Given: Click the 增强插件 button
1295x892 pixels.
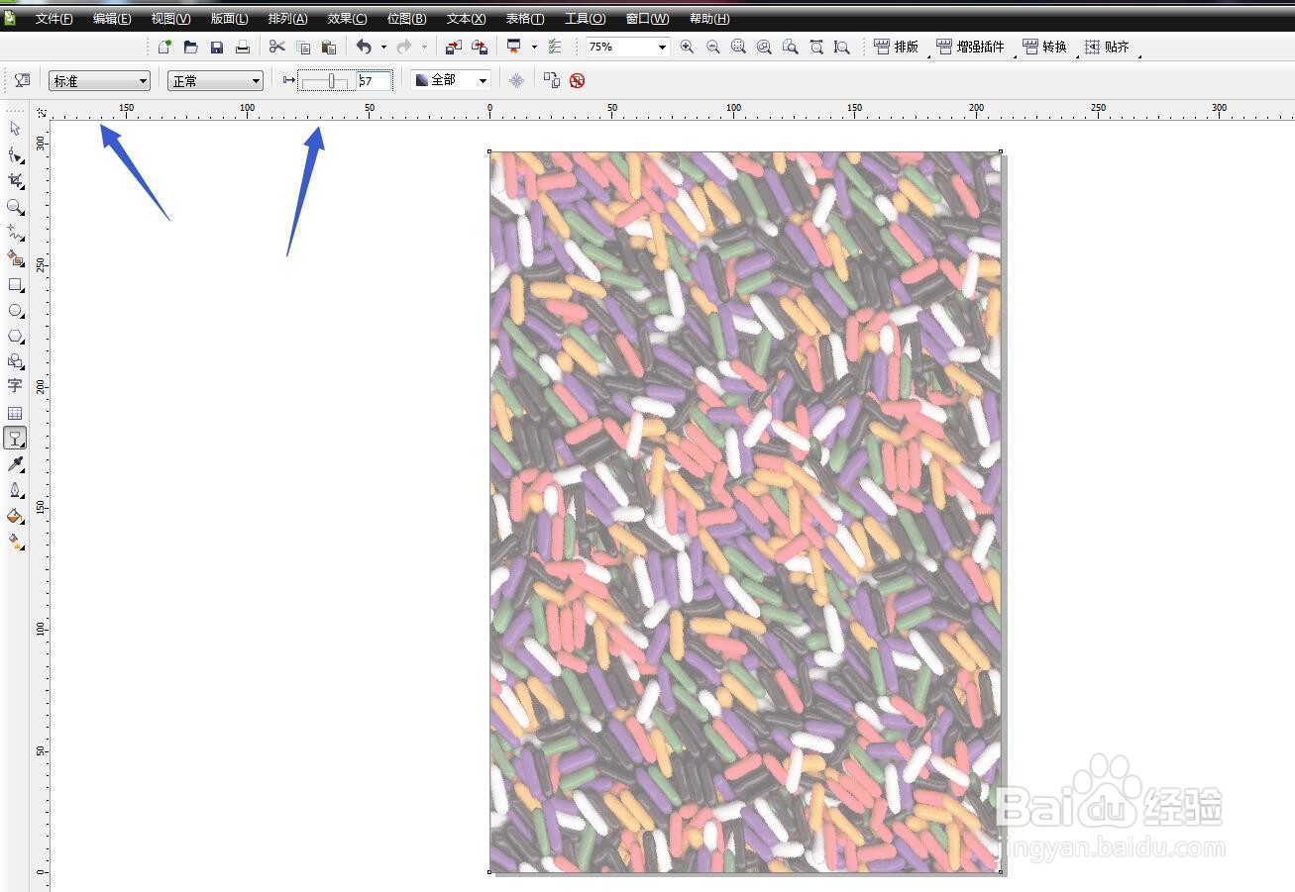Looking at the screenshot, I should (971, 47).
